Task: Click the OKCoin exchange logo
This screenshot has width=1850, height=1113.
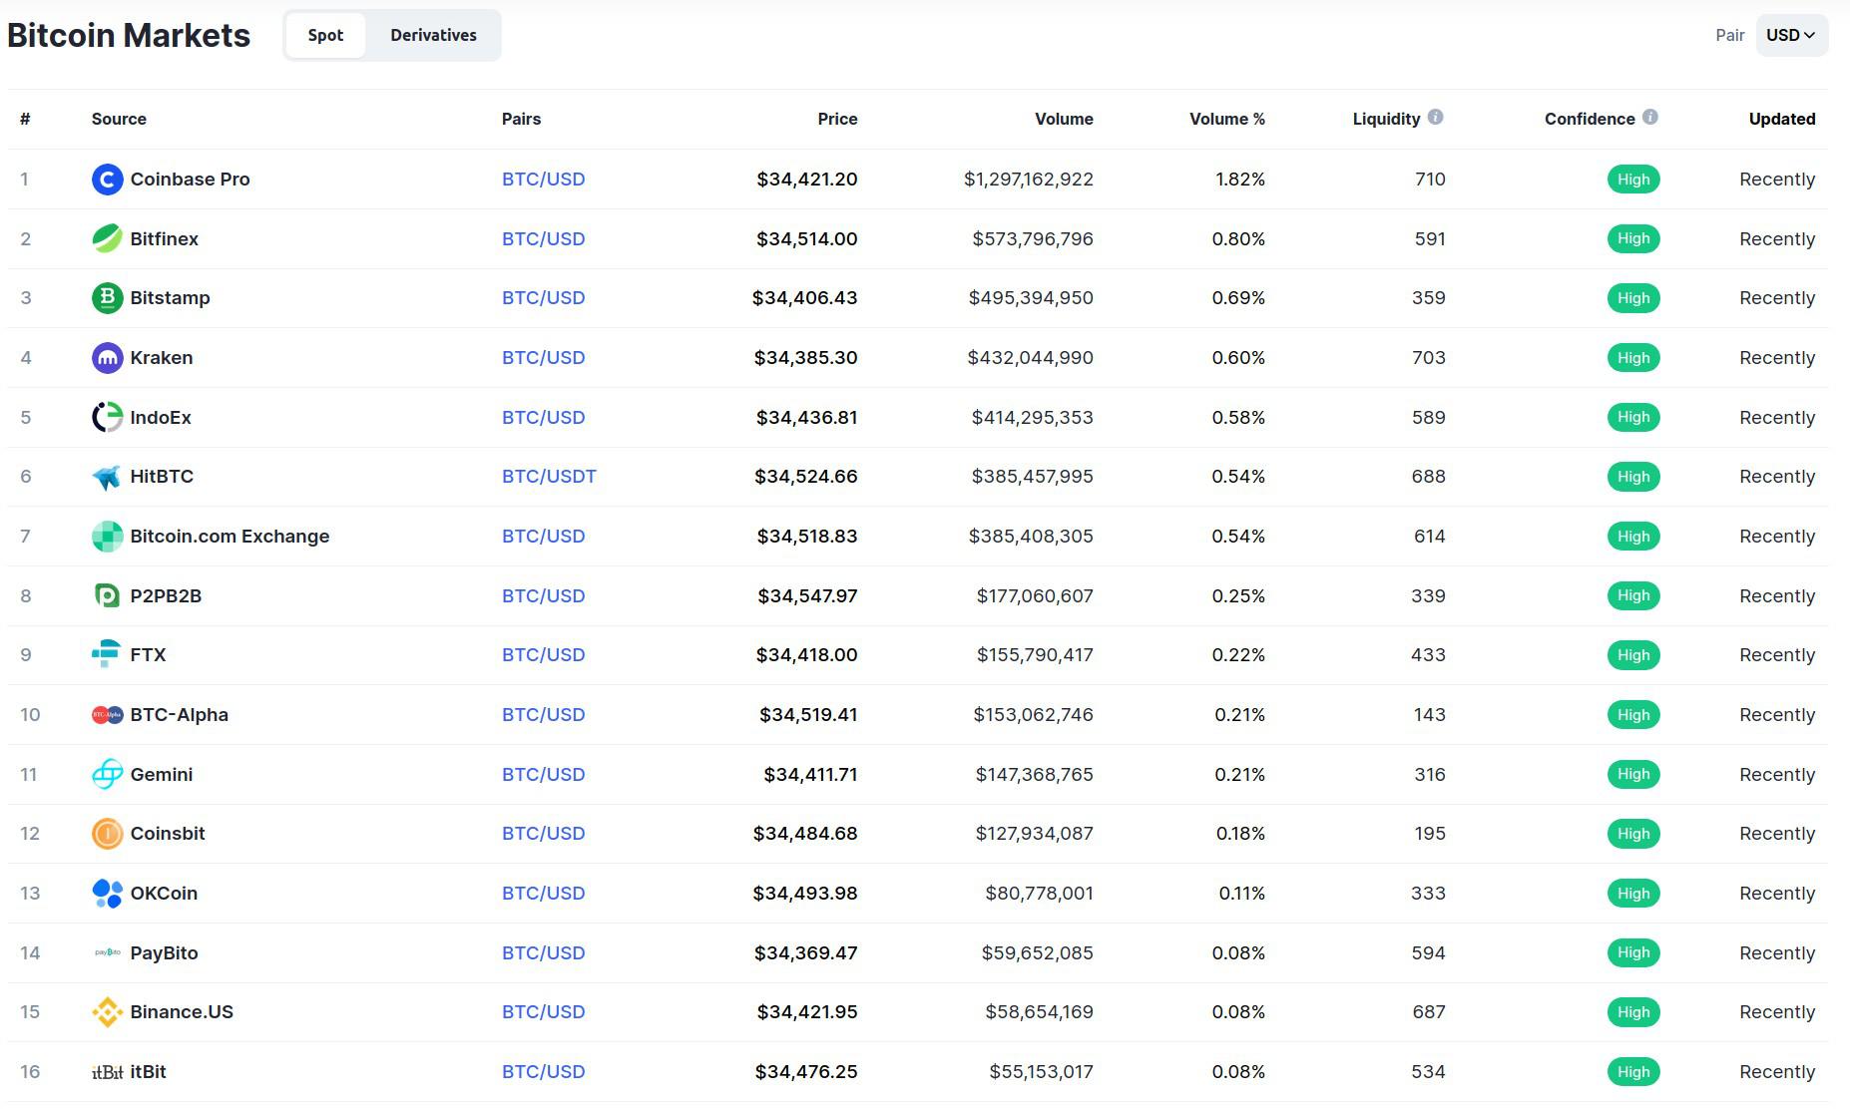Action: (x=107, y=893)
